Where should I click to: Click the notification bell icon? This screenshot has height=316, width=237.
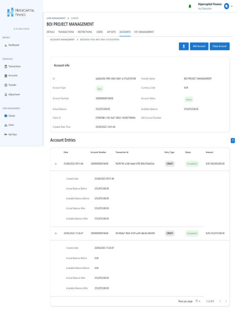(x=190, y=6)
